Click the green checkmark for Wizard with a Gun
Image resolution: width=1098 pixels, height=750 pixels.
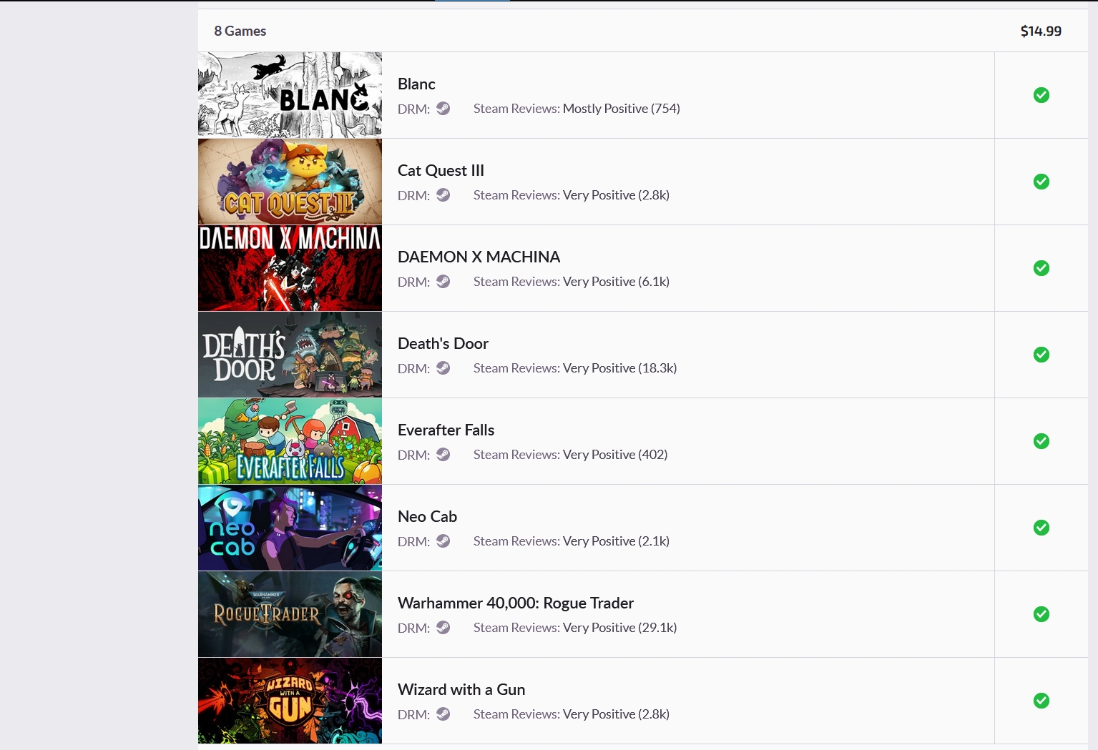[1041, 701]
